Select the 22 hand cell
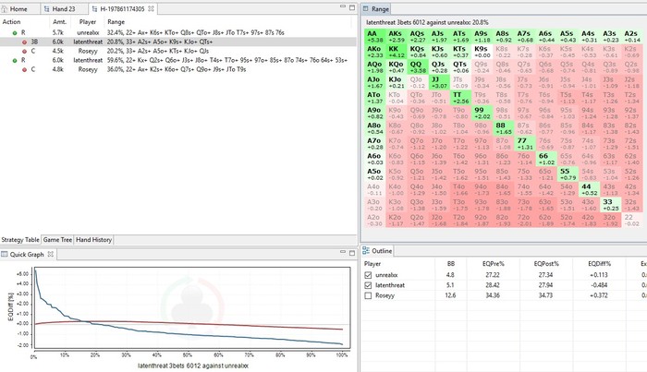The image size is (647, 372). [x=631, y=221]
